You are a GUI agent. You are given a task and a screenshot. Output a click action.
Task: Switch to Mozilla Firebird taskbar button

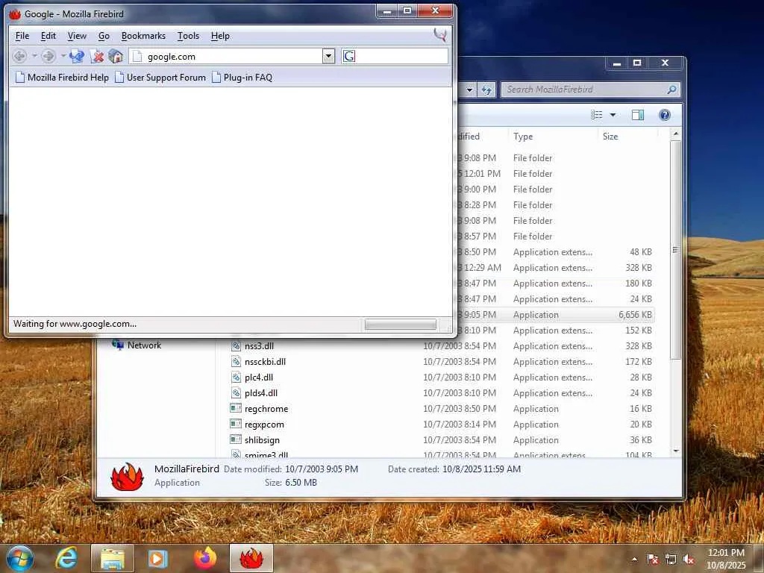(251, 558)
